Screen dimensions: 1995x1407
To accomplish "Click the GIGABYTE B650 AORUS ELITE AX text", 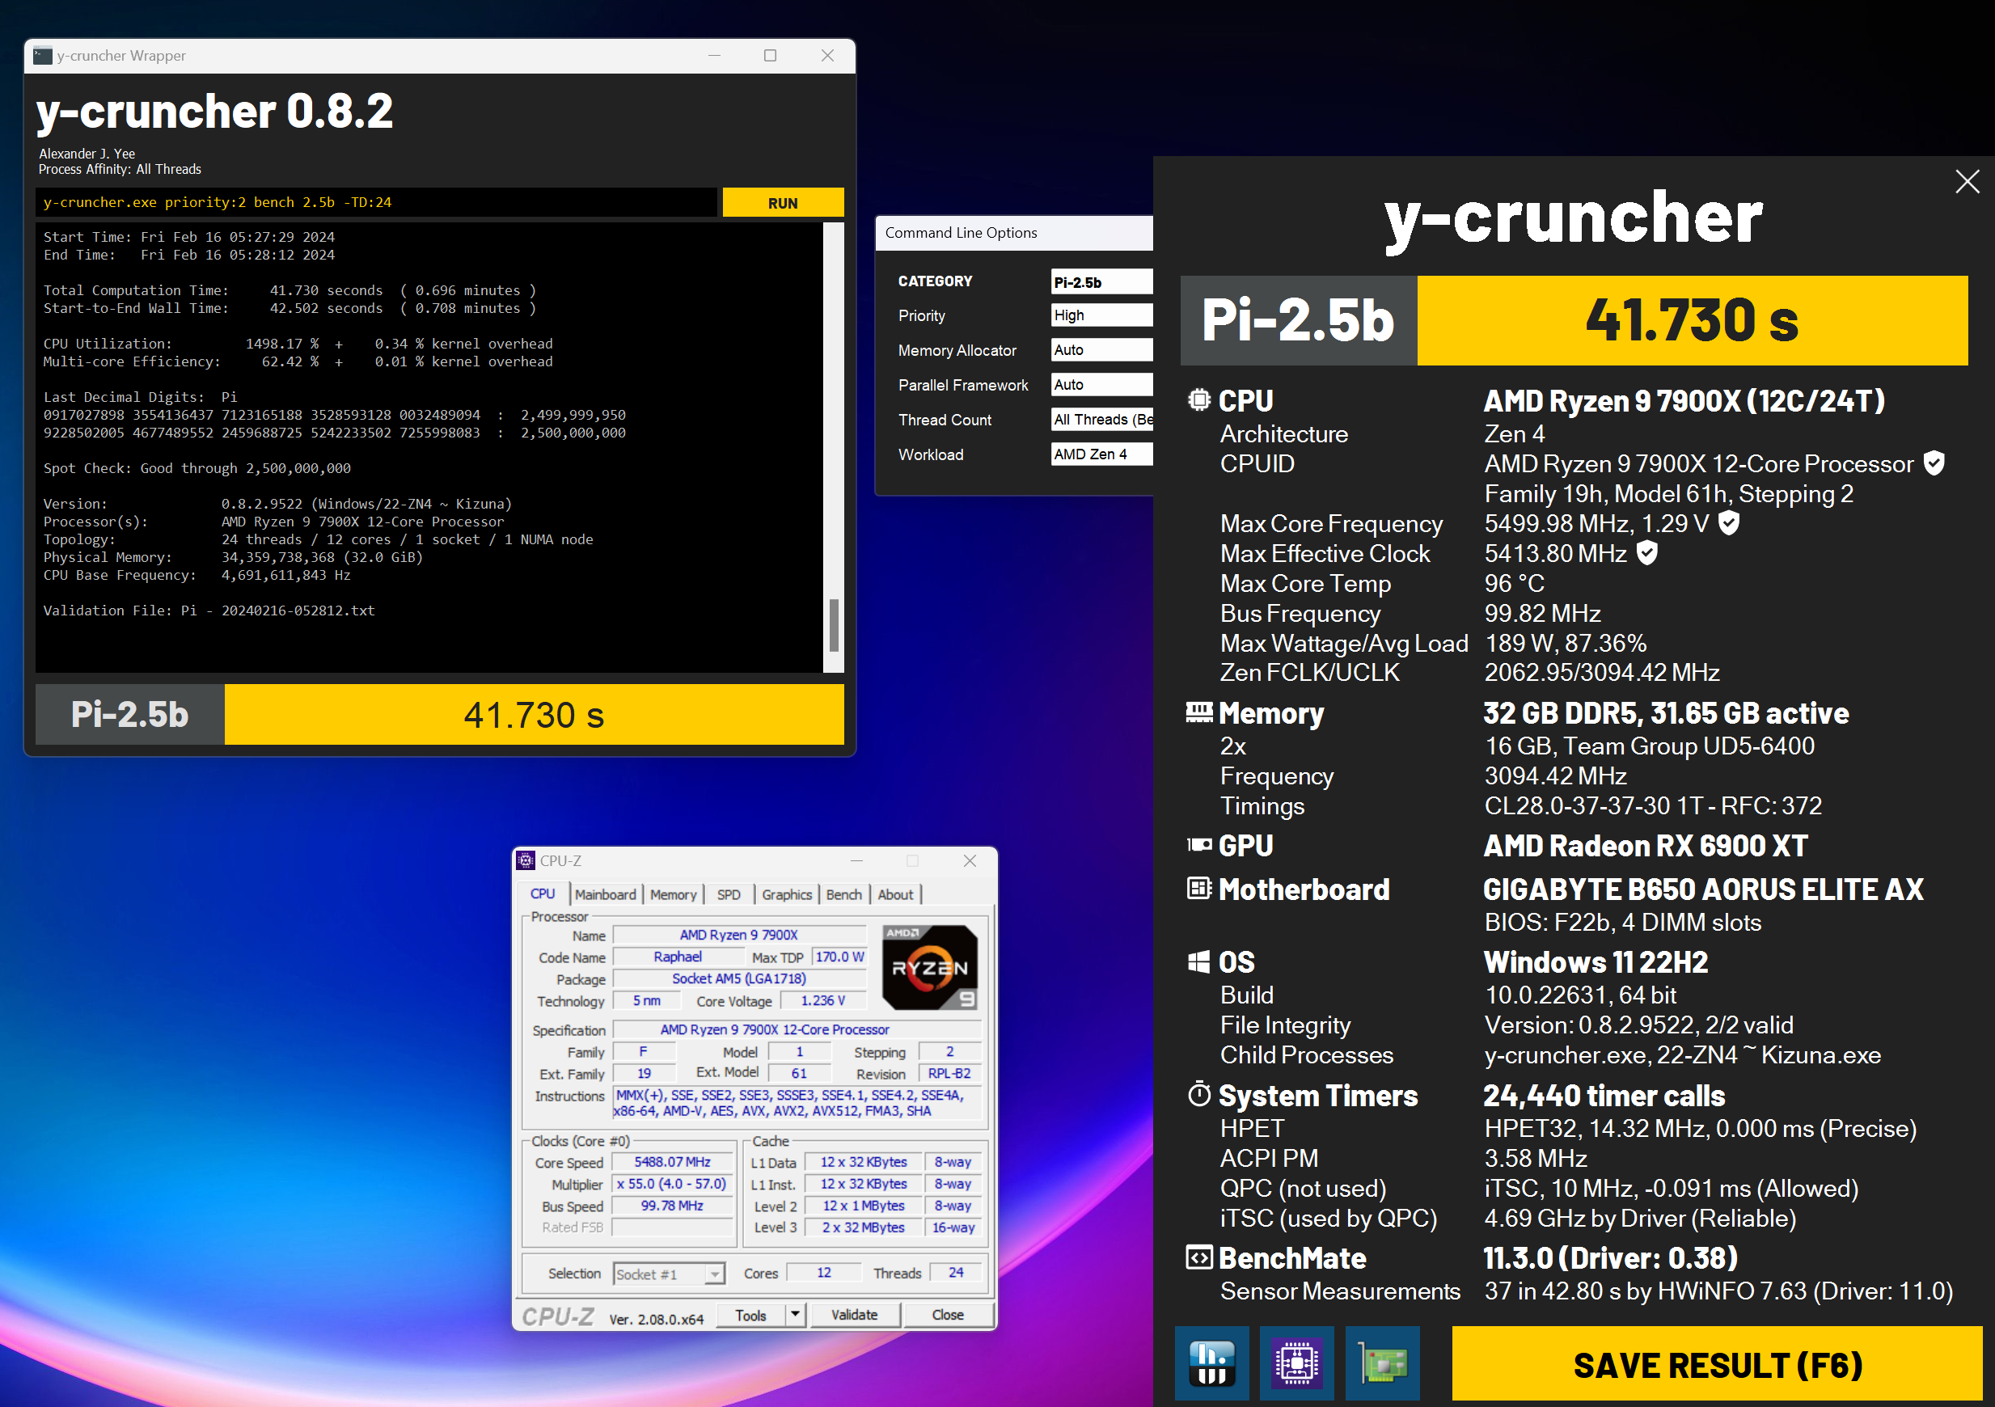I will click(x=1703, y=888).
